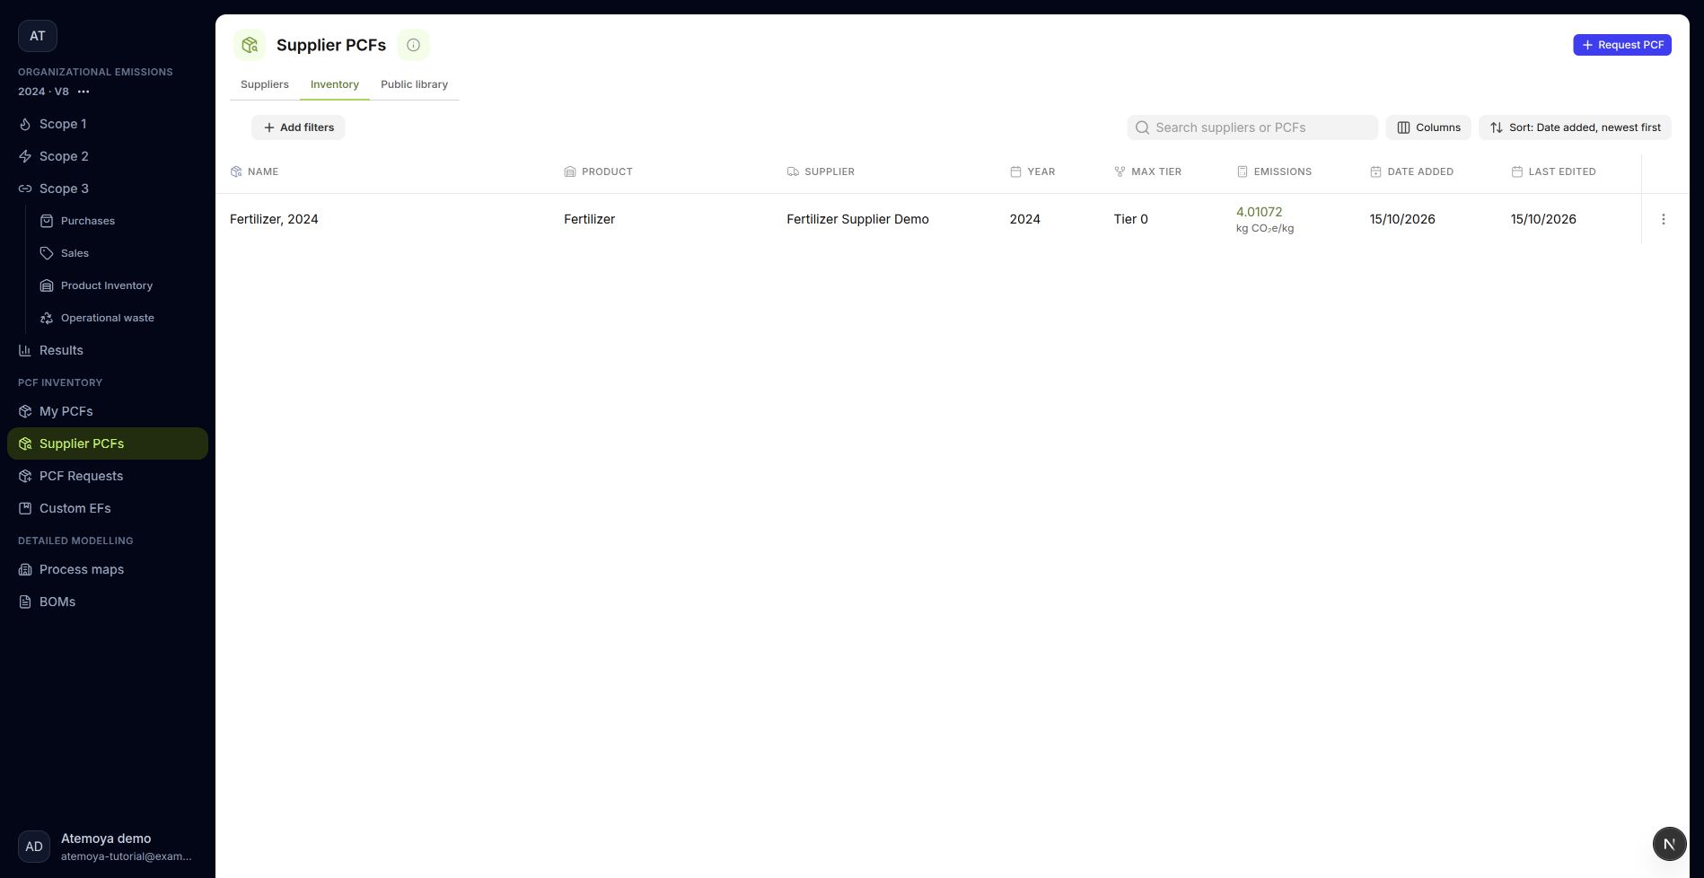This screenshot has width=1704, height=878.
Task: Click the PRODUCT column header
Action: pyautogui.click(x=598, y=171)
